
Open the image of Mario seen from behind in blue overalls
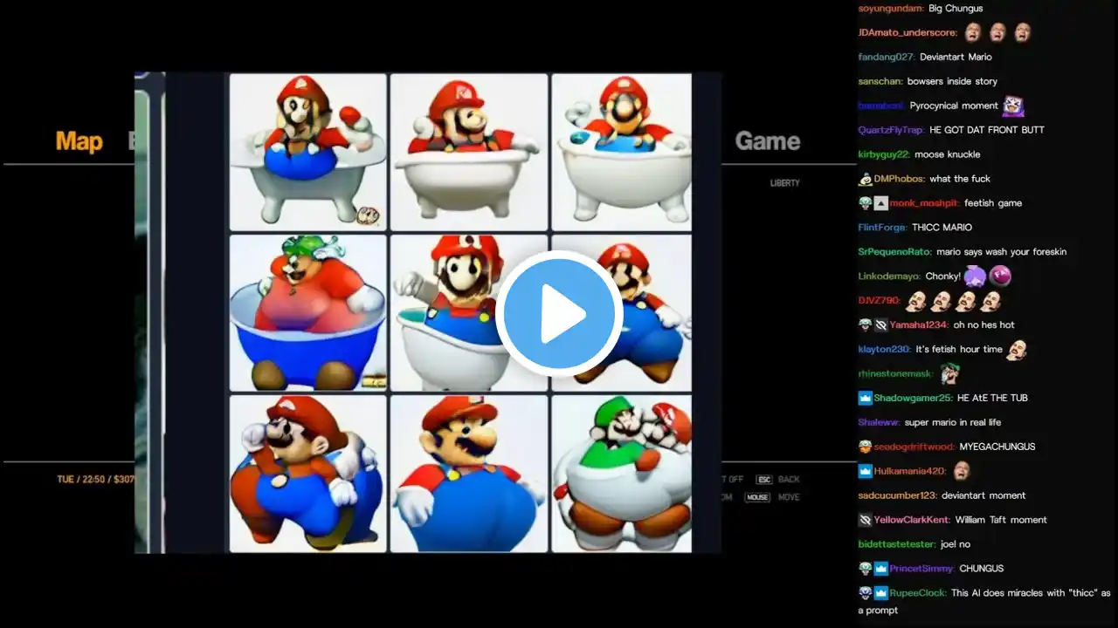pos(469,474)
